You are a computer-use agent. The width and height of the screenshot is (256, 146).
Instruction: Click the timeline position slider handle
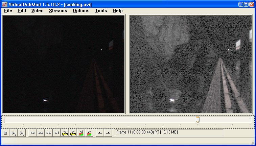197,120
